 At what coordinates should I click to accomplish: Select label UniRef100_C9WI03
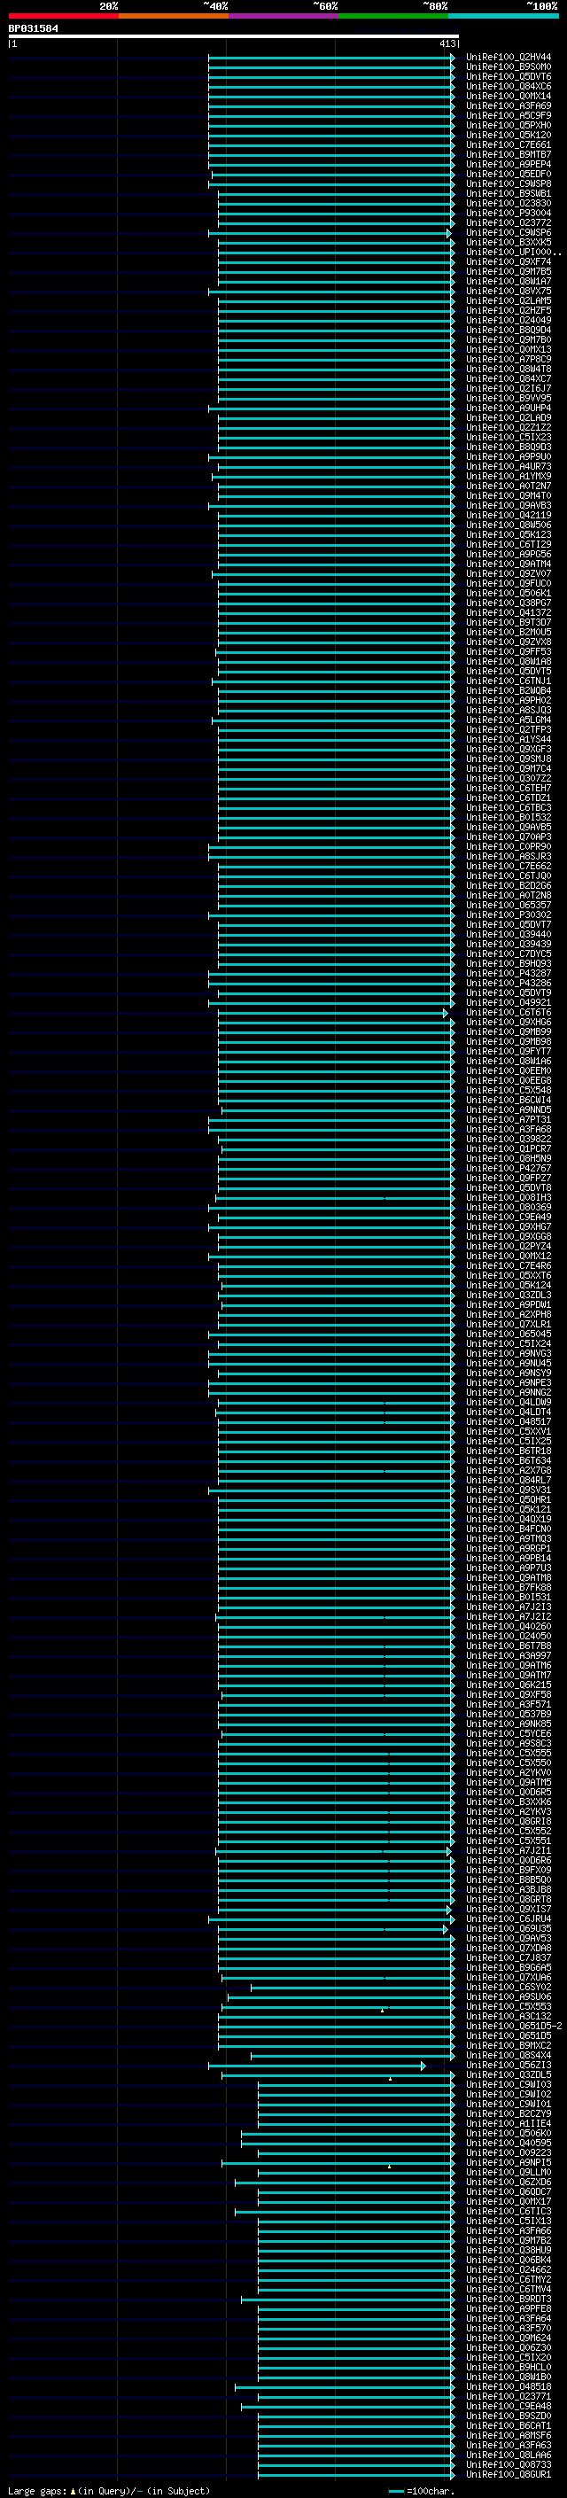pyautogui.click(x=509, y=2084)
